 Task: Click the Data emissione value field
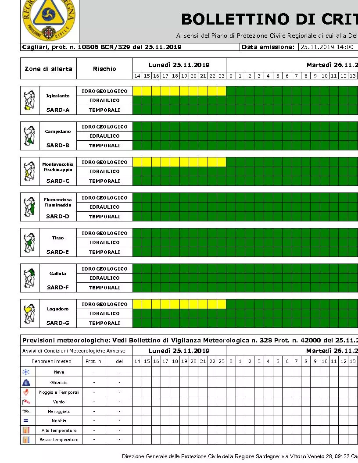pos(328,47)
